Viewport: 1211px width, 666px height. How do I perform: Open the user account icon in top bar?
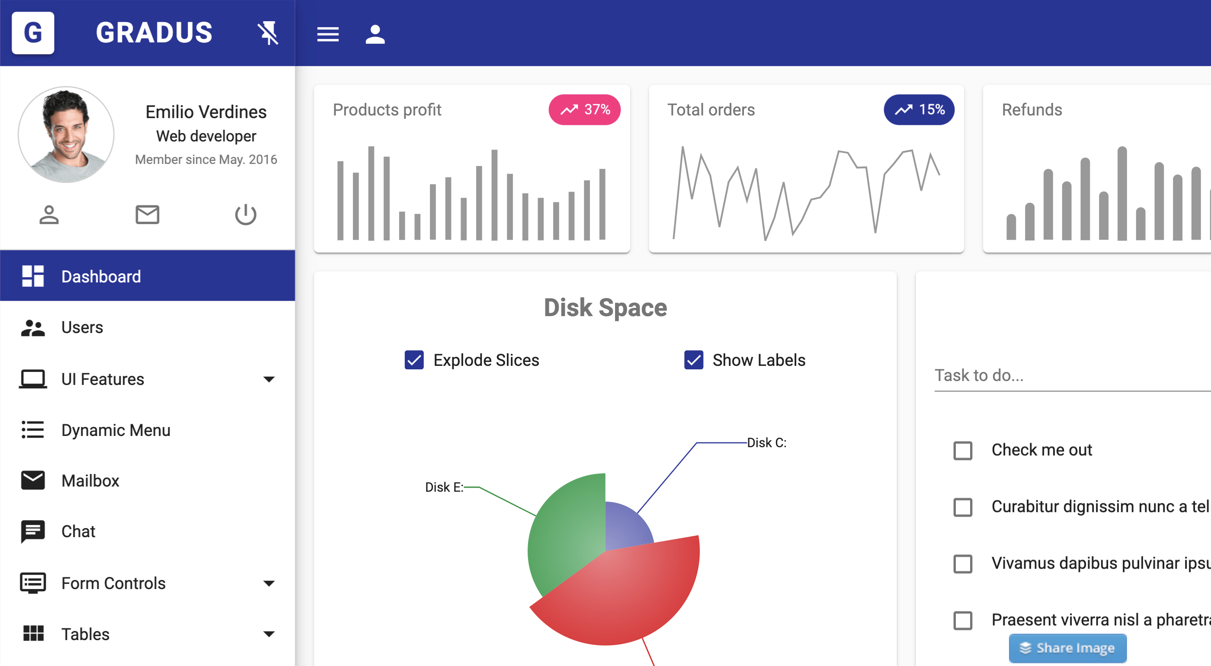(x=375, y=34)
